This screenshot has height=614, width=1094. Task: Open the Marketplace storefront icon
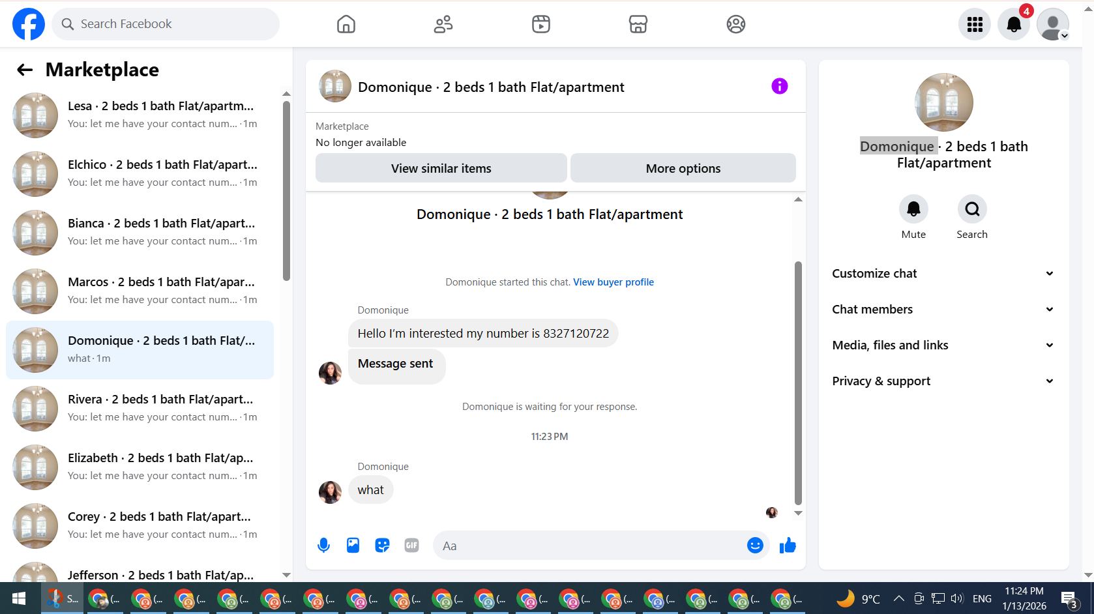click(x=638, y=24)
